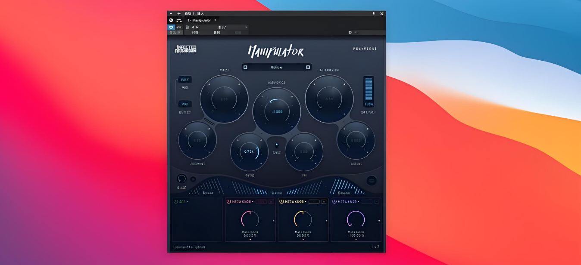Click the purple Meta Knob dial
The height and width of the screenshot is (265, 581).
pyautogui.click(x=356, y=219)
